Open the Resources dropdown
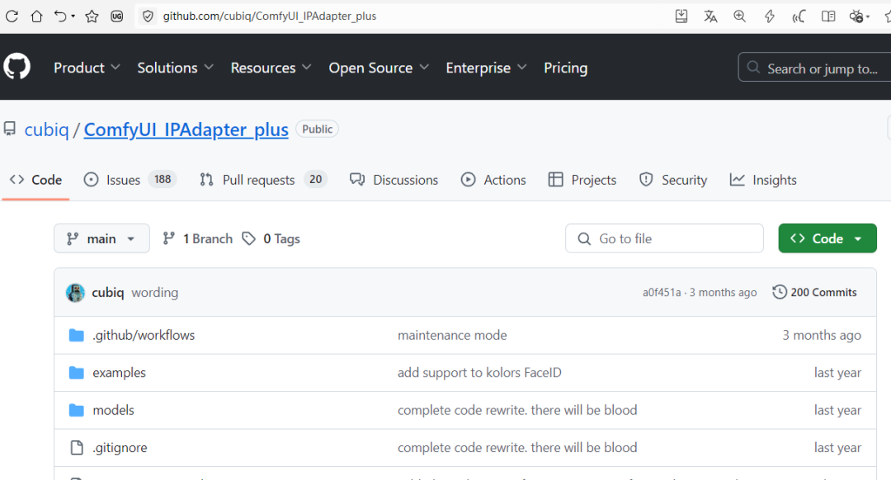The height and width of the screenshot is (480, 891). point(271,68)
